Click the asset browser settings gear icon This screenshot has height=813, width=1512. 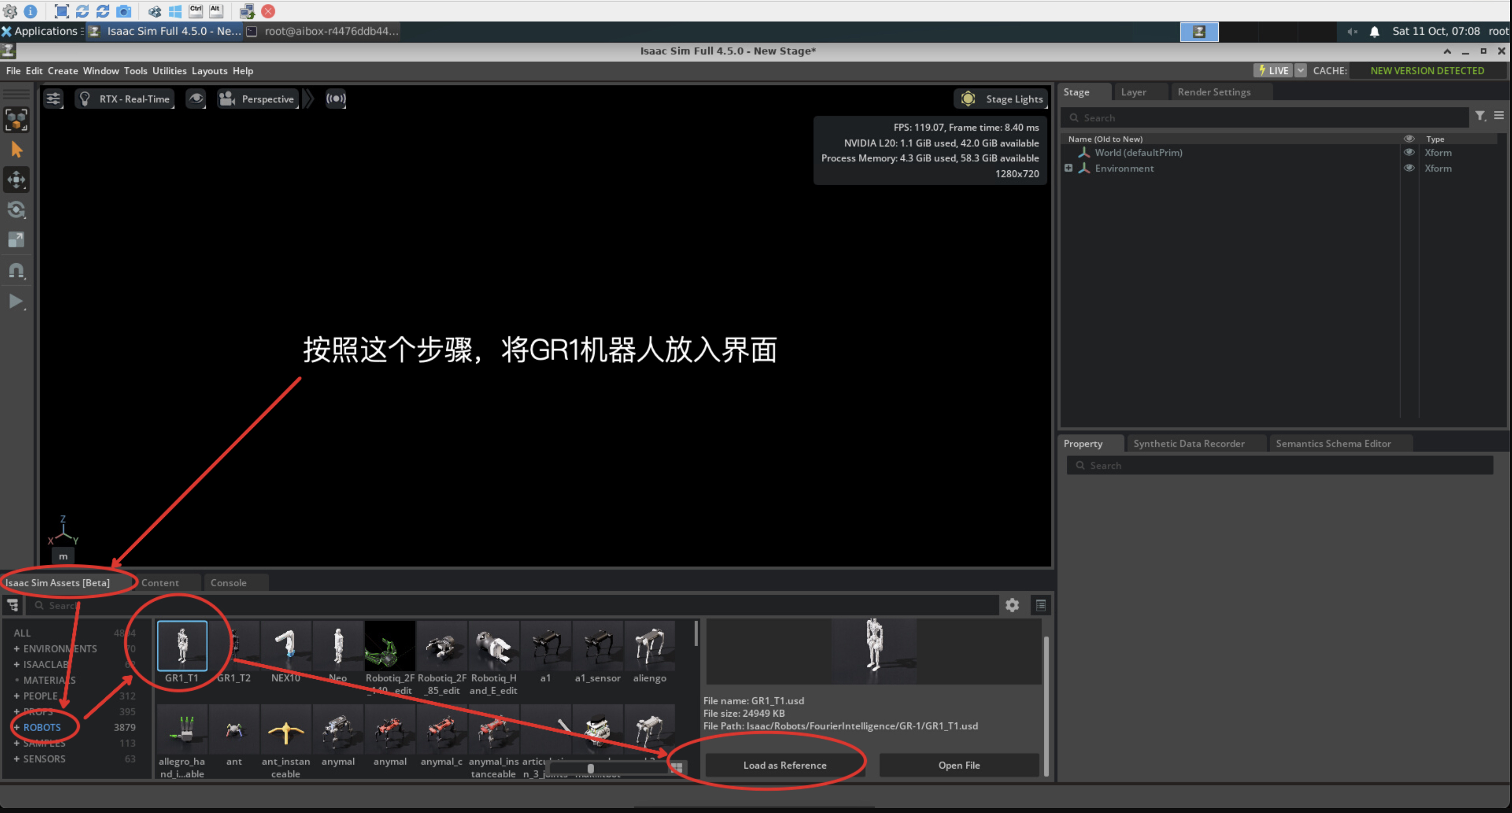pos(1012,605)
